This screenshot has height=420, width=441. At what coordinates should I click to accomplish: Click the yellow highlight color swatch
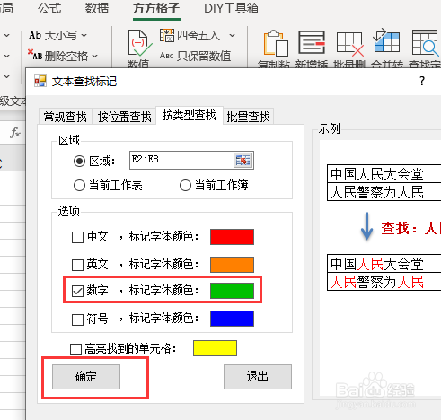click(x=215, y=348)
